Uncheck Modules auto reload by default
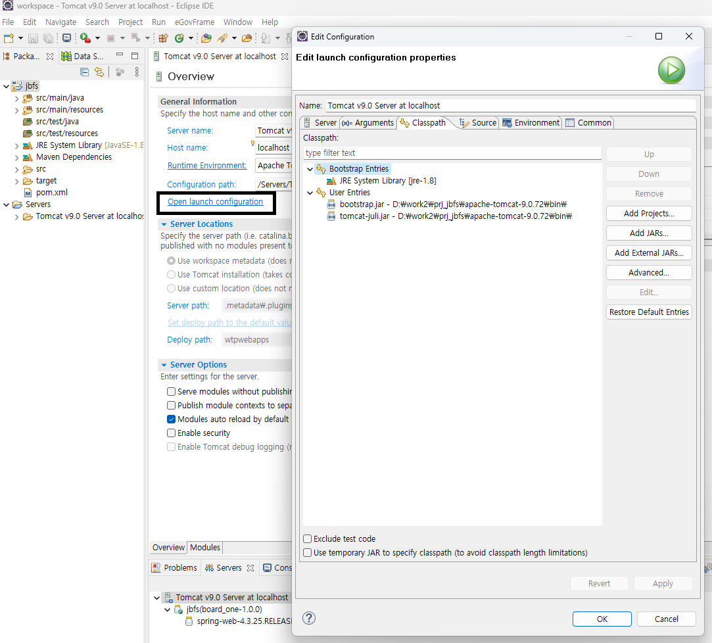The height and width of the screenshot is (643, 712). pos(171,419)
